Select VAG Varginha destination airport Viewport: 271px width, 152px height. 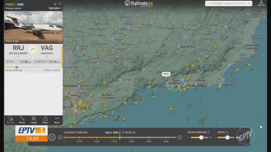pyautogui.click(x=47, y=49)
